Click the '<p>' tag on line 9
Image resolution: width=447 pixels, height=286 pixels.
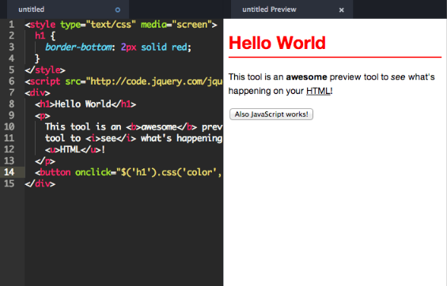pos(43,115)
